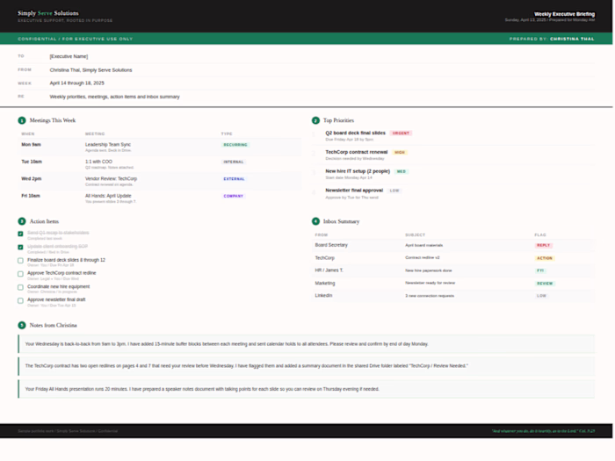
Task: Click the 'Confidential / For Executive Use Only' banner text
Action: tap(76, 39)
